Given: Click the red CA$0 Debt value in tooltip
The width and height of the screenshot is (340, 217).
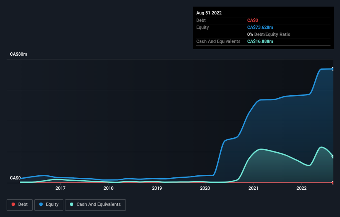Looking at the screenshot, I should [253, 20].
